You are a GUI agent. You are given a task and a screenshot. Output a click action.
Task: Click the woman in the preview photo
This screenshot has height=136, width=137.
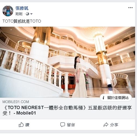[80, 77]
